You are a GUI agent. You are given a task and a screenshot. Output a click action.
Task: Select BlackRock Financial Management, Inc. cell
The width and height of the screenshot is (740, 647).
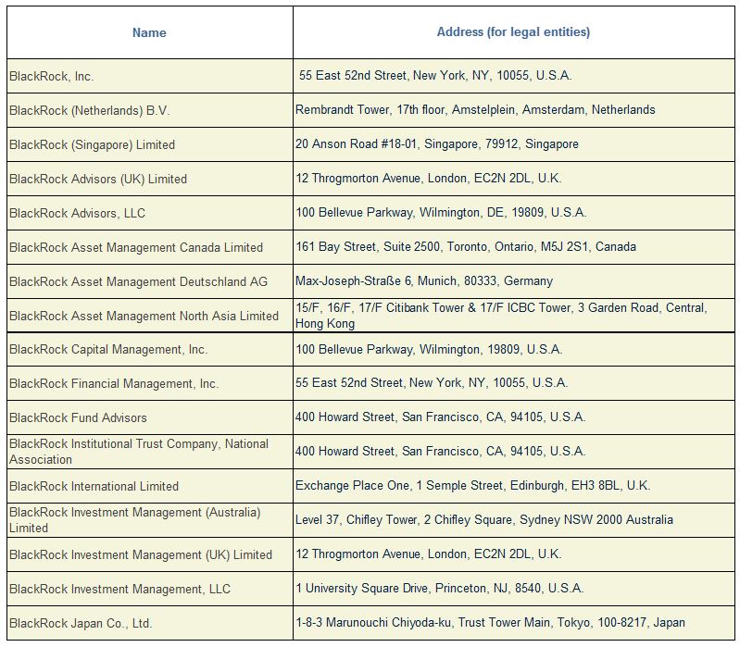point(150,383)
